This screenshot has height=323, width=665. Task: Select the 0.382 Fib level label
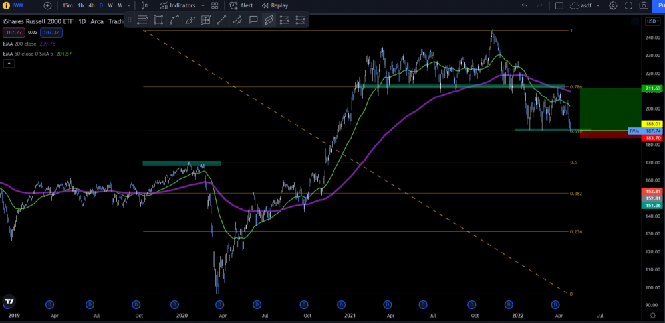pos(575,194)
